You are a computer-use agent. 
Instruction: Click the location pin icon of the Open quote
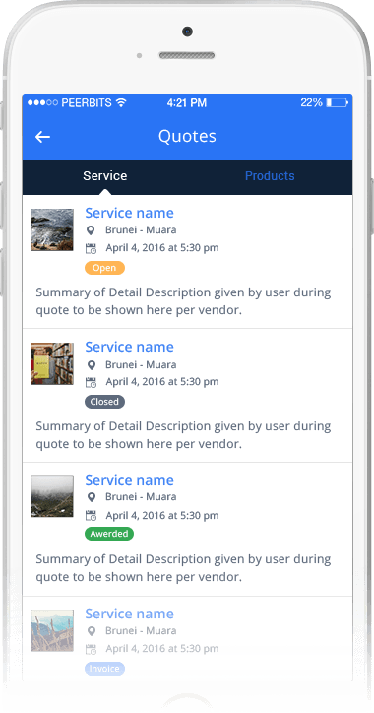91,230
